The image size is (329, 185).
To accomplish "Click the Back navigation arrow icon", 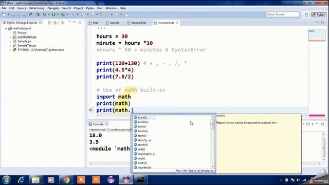I will [x=107, y=14].
